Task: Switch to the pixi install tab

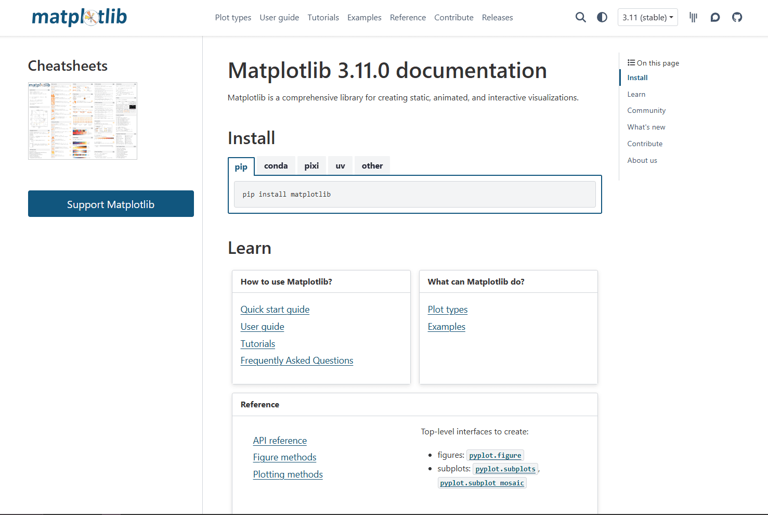Action: [311, 165]
